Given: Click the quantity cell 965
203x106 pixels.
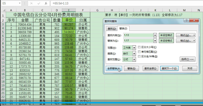Looking at the screenshot, I should point(57,44).
